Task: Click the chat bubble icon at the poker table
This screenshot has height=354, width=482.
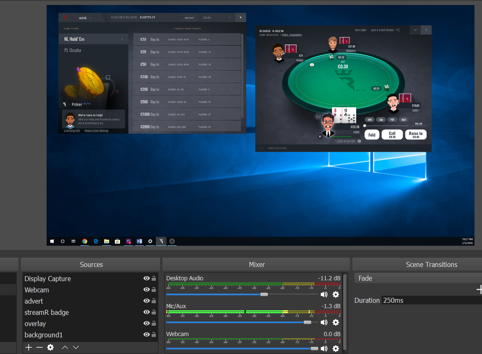Action: [318, 117]
